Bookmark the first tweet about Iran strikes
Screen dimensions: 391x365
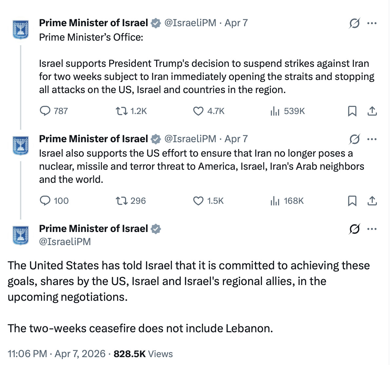tap(352, 111)
